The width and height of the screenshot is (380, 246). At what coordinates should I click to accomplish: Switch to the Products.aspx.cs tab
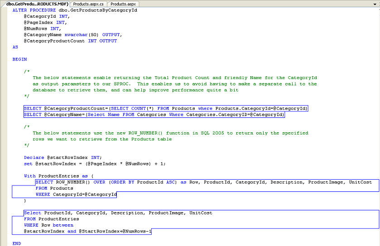pyautogui.click(x=88, y=4)
